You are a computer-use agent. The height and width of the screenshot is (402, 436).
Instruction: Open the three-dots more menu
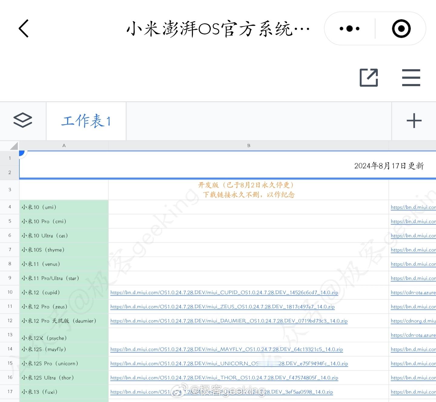(349, 29)
